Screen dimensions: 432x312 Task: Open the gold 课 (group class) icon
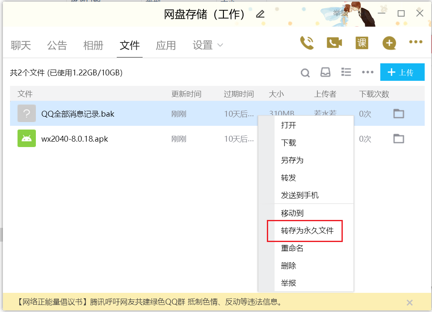click(x=362, y=42)
